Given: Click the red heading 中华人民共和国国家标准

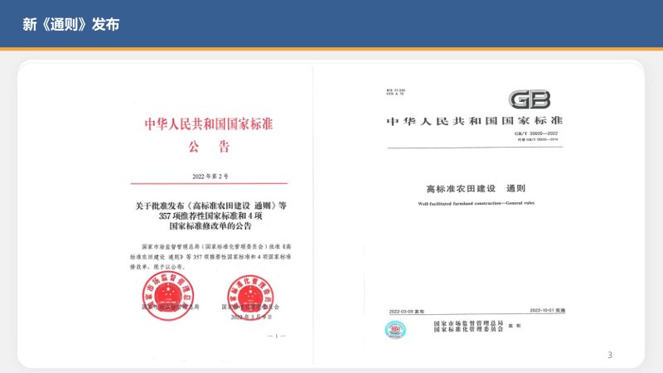Looking at the screenshot, I should click(x=209, y=124).
